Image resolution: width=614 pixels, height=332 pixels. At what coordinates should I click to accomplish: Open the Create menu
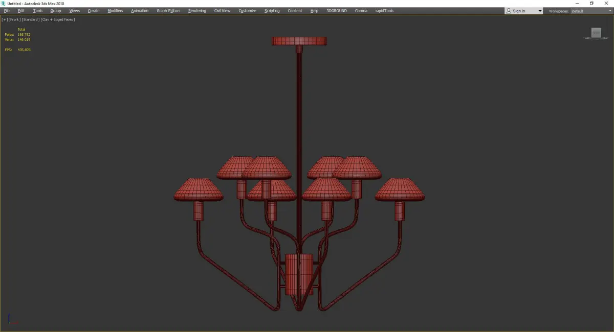(94, 11)
